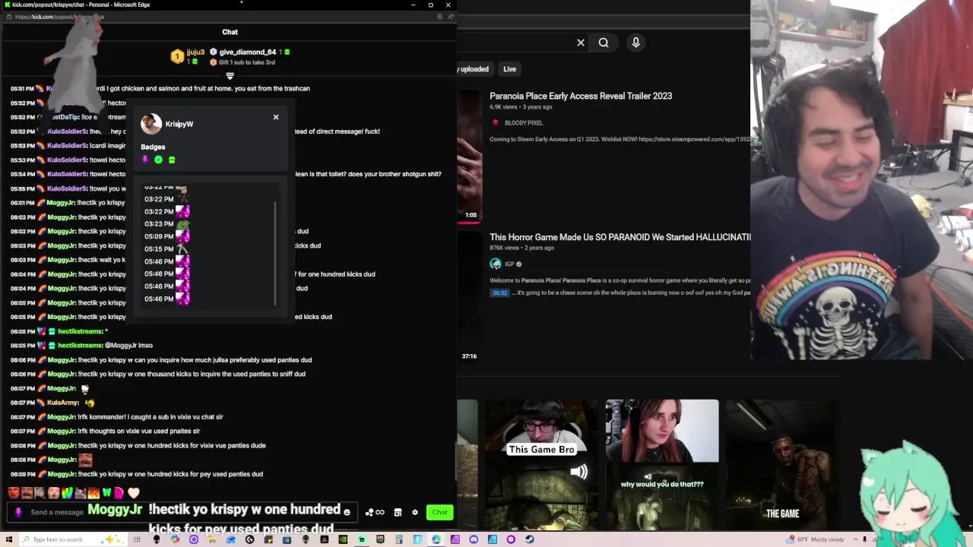
Task: Insert the heart emote from quick emotes
Action: click(x=134, y=493)
